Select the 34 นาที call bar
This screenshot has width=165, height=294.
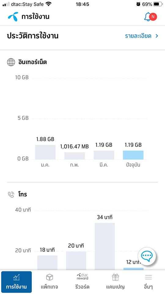tap(105, 246)
